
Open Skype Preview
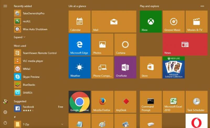(x=39, y=77)
